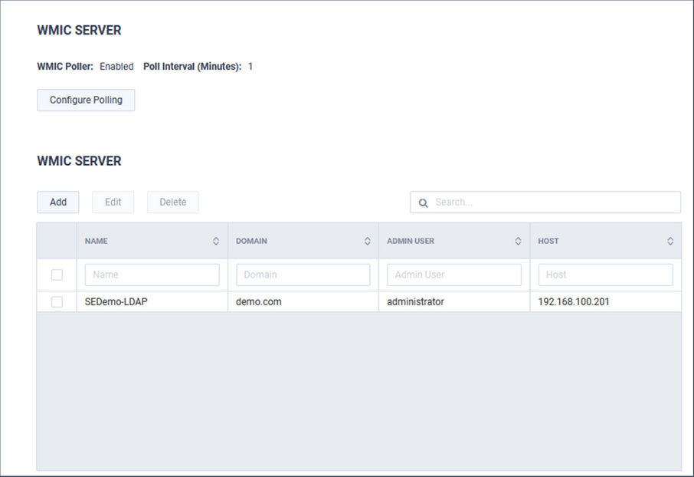Click the DOMAIN column header label
This screenshot has width=694, height=477.
251,241
